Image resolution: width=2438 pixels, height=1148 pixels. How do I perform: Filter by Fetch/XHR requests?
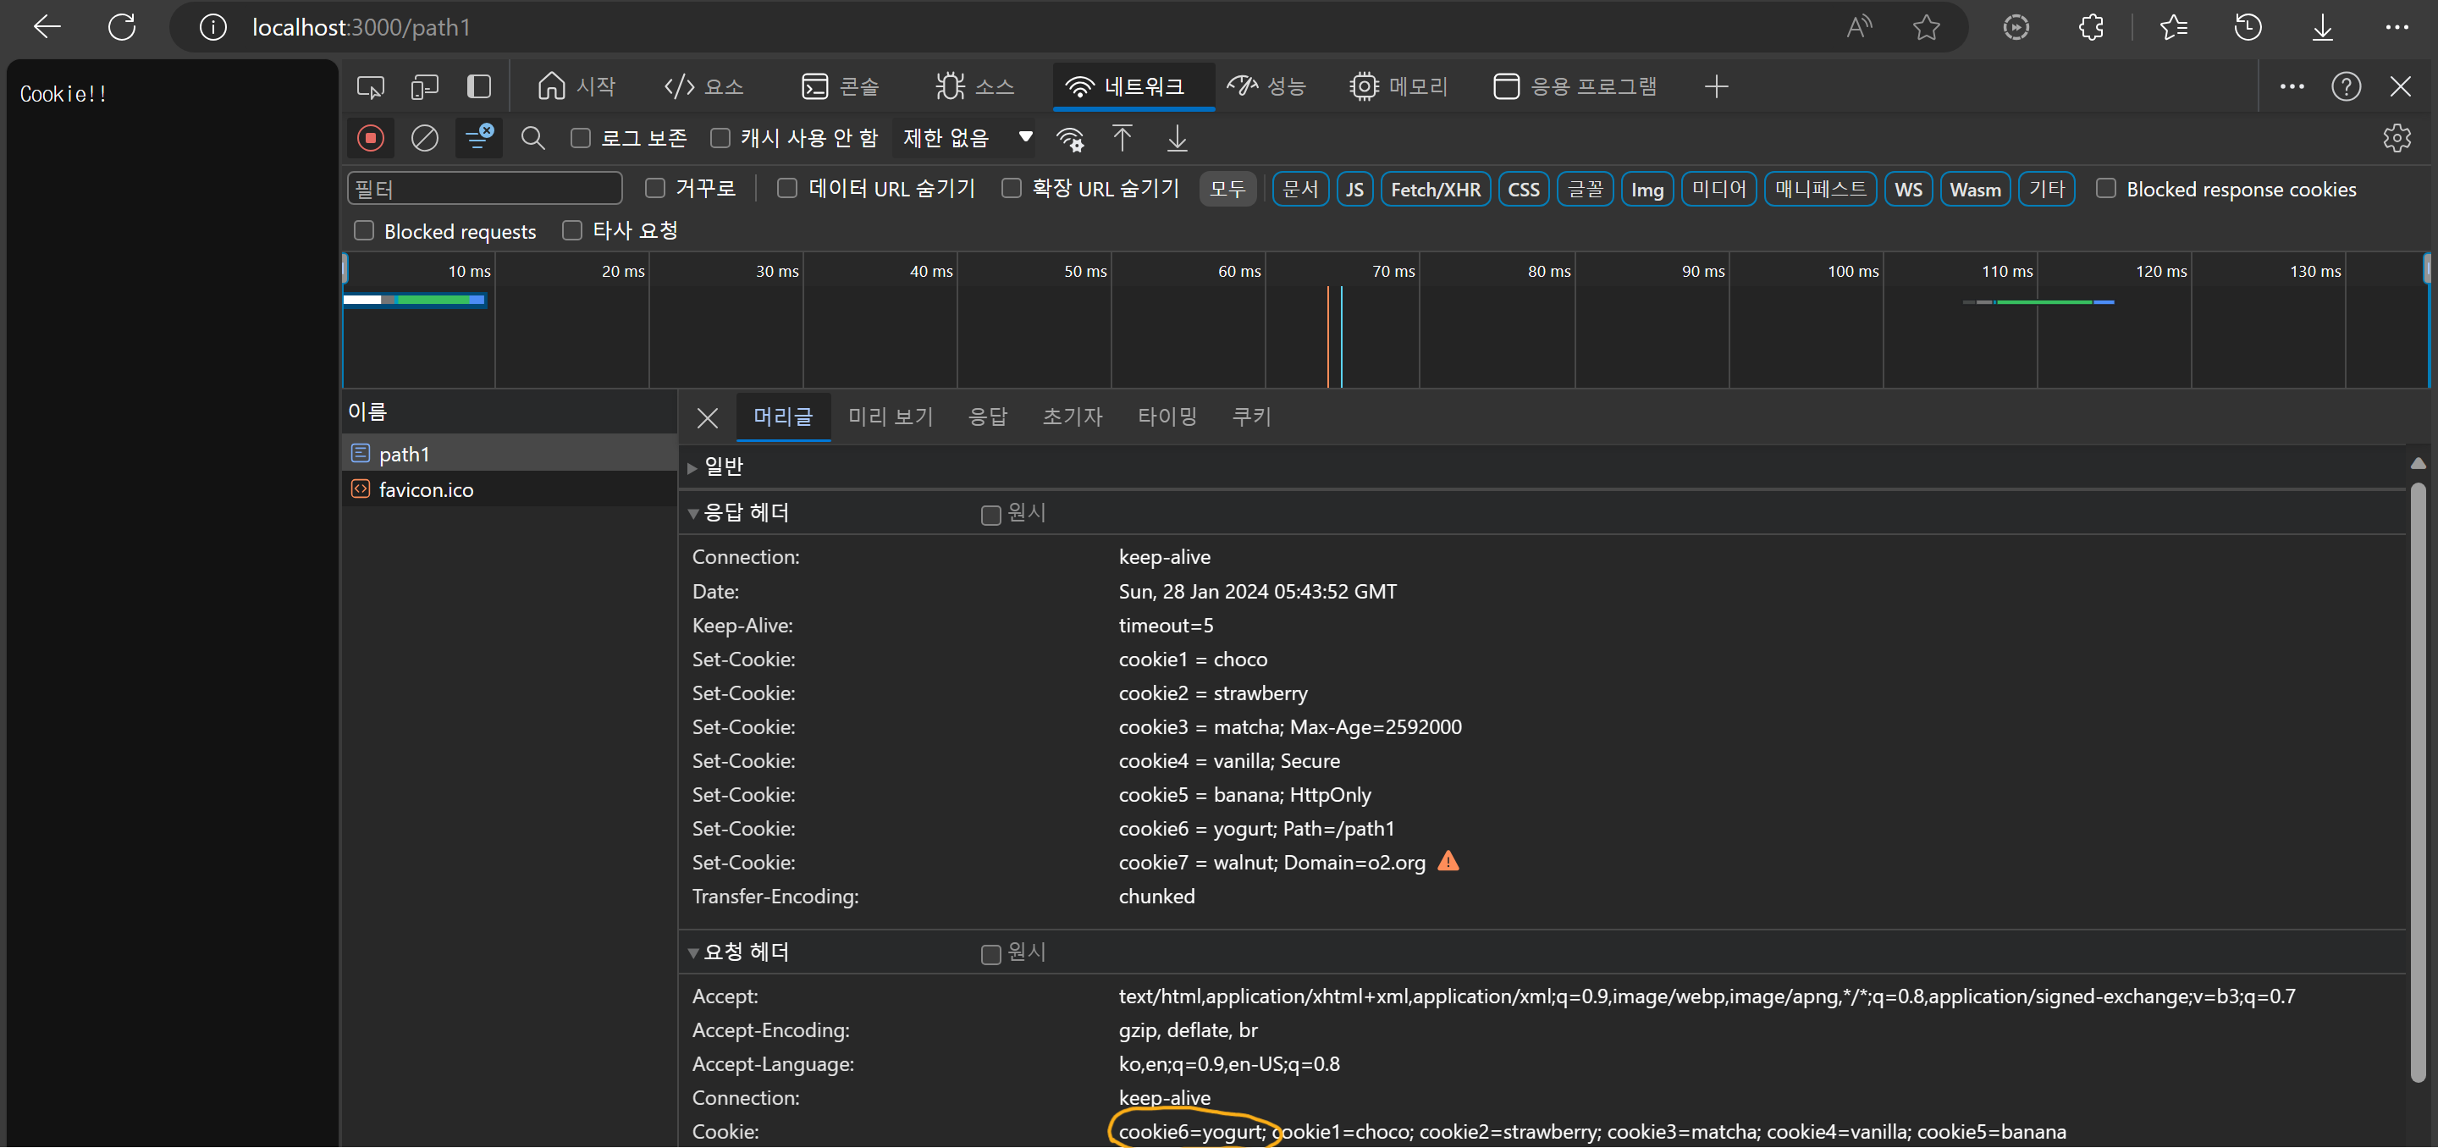point(1435,190)
